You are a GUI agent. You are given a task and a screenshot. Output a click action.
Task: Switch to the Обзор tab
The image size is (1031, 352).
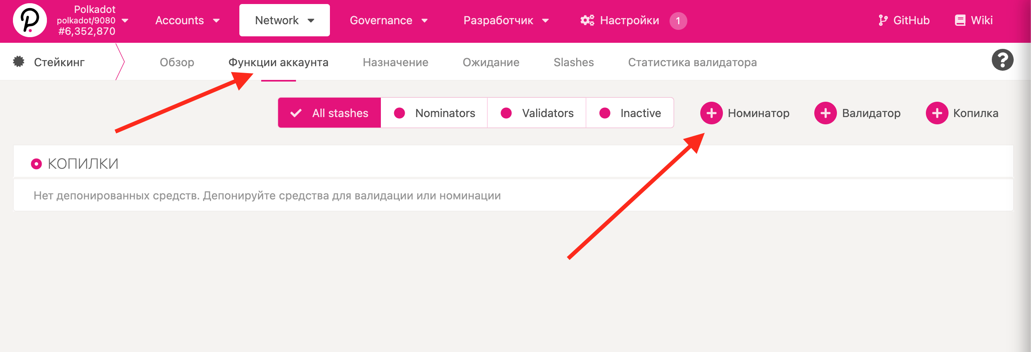click(177, 62)
